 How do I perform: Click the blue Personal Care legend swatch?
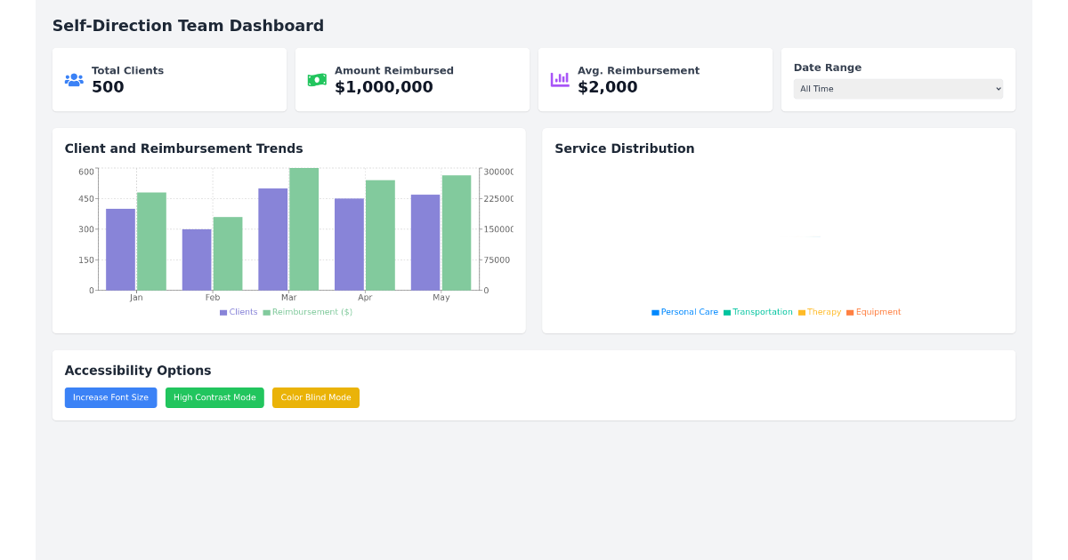coord(655,312)
